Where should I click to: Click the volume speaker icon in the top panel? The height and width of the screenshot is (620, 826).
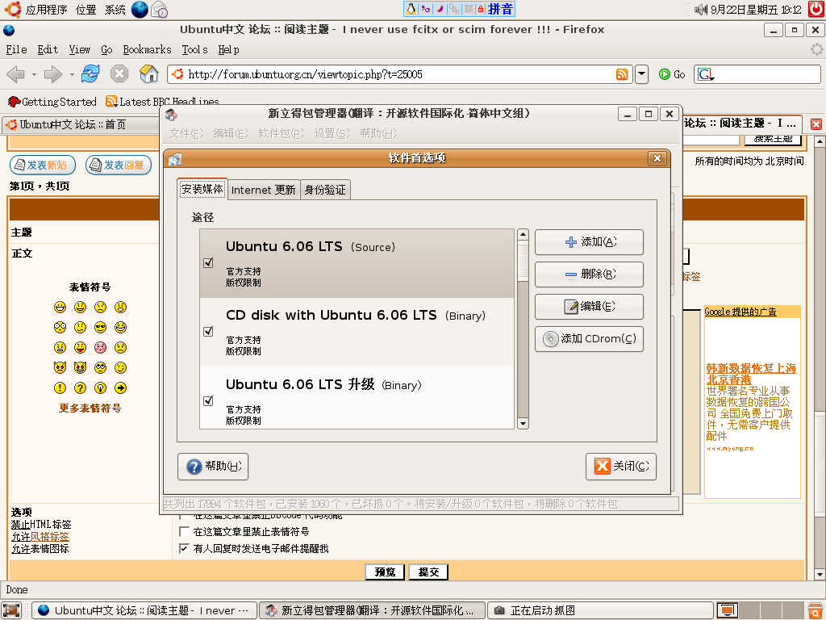701,10
